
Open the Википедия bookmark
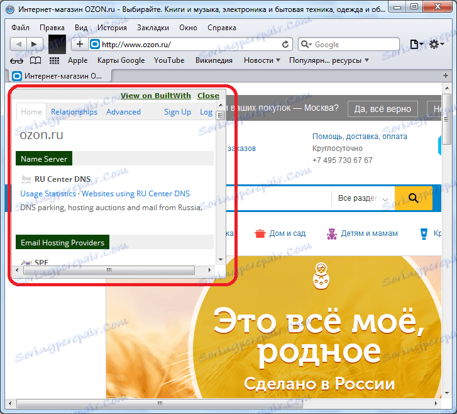point(214,60)
